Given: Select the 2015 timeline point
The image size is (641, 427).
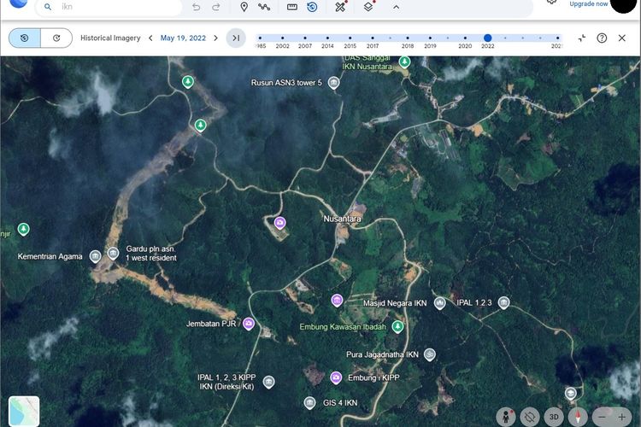Looking at the screenshot, I should pyautogui.click(x=350, y=38).
